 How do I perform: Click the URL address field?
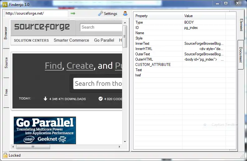point(36,13)
